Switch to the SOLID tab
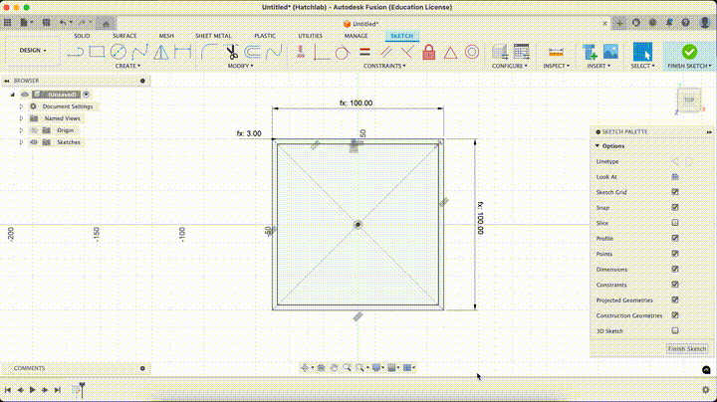This screenshot has width=717, height=402. [82, 36]
